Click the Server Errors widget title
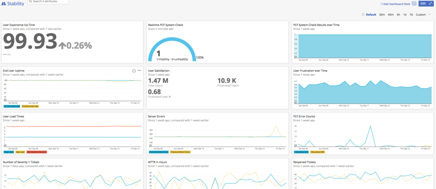This screenshot has height=189, width=436. tap(157, 117)
